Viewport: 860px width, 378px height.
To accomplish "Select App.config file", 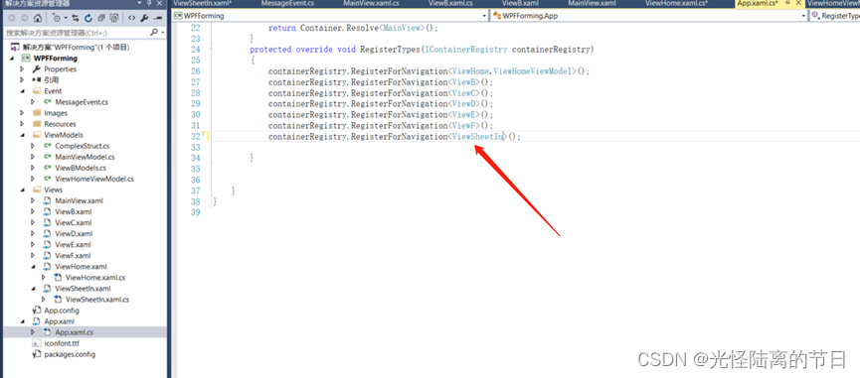I will coord(62,311).
